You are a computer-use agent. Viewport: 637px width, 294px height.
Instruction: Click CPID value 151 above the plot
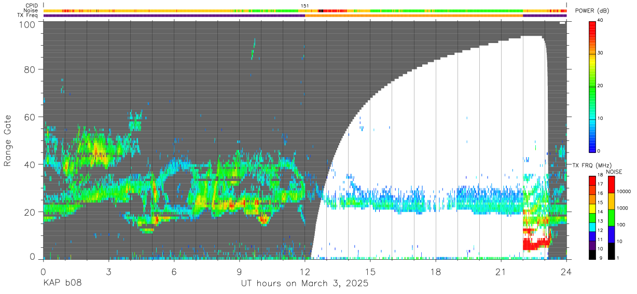point(304,6)
